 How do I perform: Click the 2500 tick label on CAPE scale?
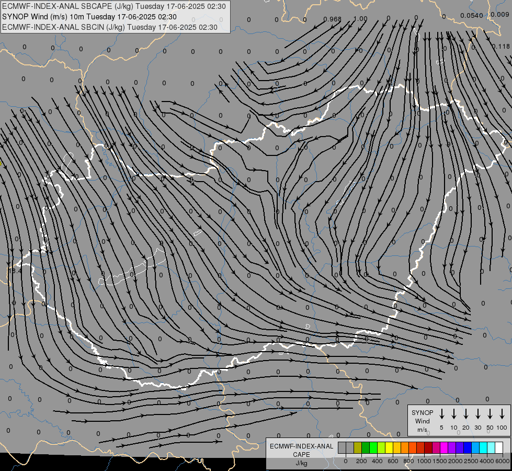[471, 461]
